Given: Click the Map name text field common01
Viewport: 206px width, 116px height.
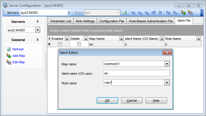Looking at the screenshot, I should [134, 64].
